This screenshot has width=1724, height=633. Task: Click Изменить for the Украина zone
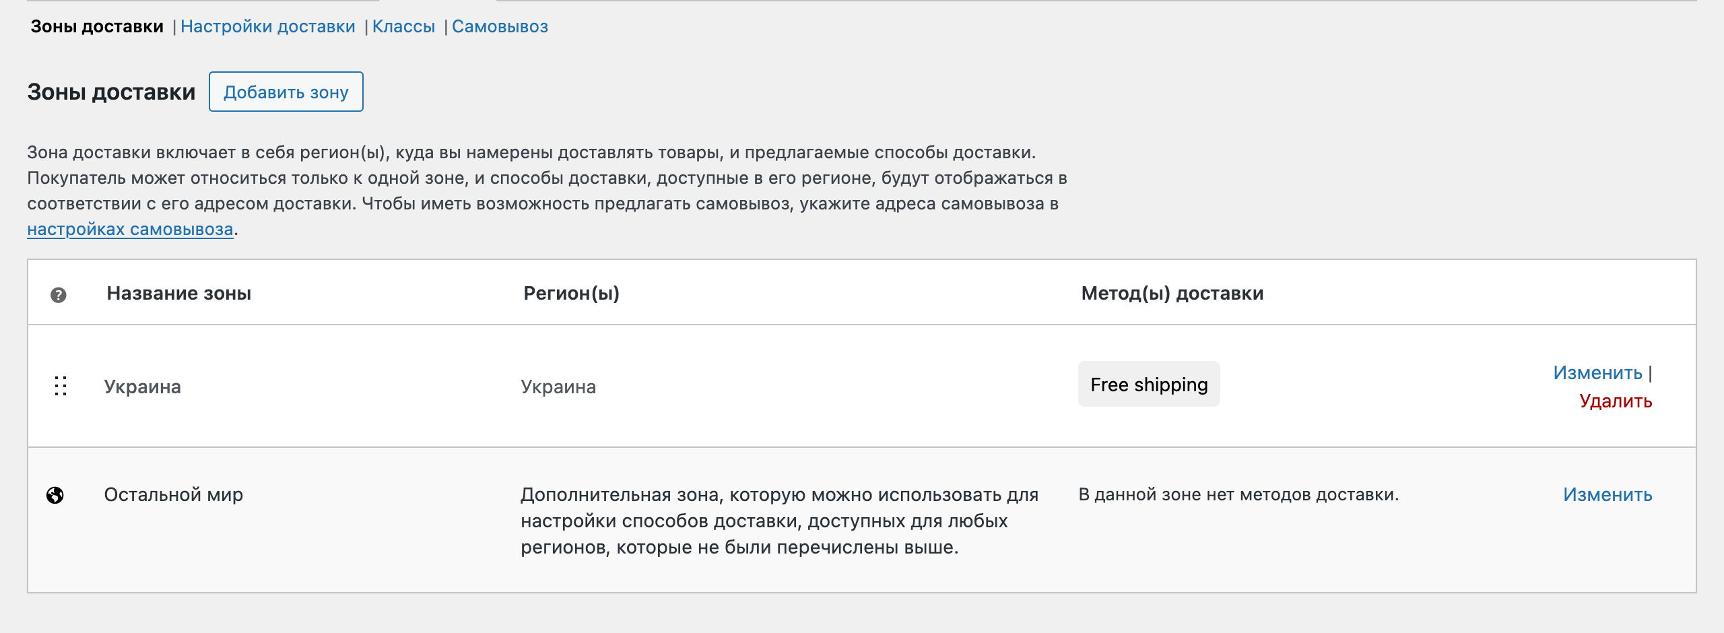(1597, 373)
